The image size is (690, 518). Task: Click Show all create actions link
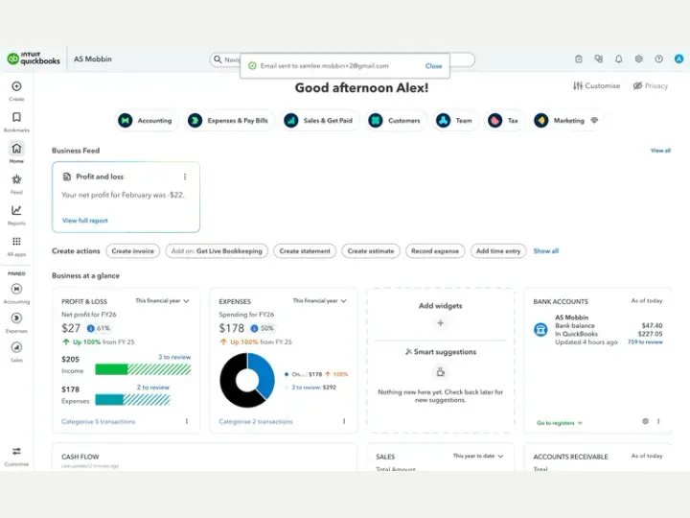point(546,251)
